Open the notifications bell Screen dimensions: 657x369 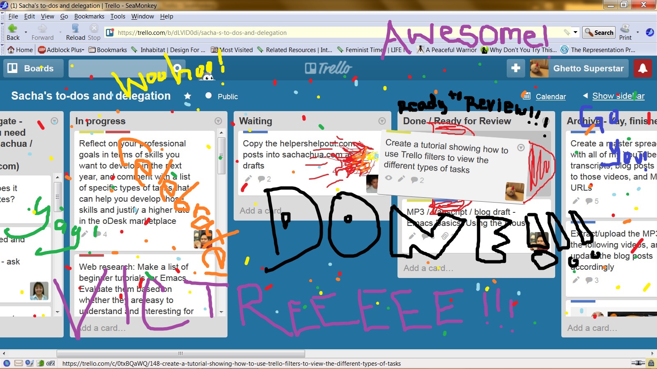[643, 68]
